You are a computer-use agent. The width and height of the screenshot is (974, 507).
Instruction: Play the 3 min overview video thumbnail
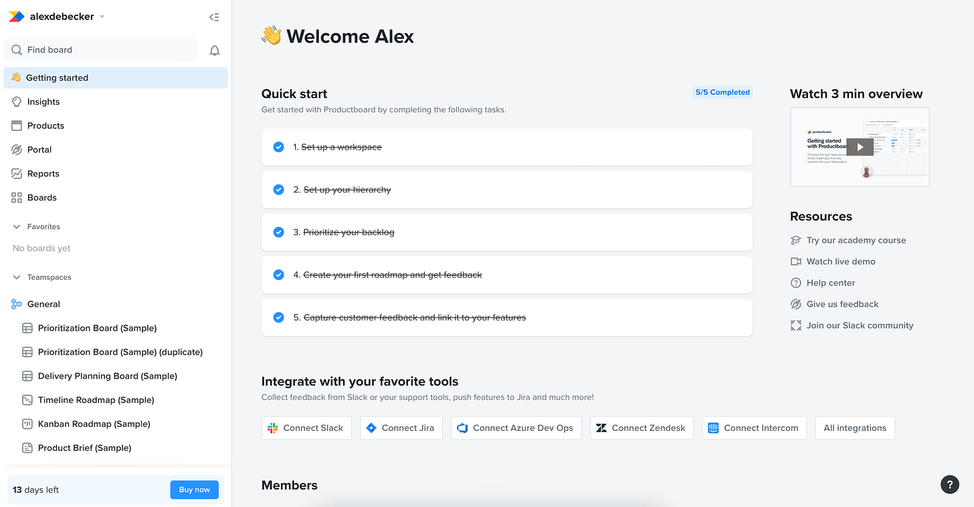(860, 147)
